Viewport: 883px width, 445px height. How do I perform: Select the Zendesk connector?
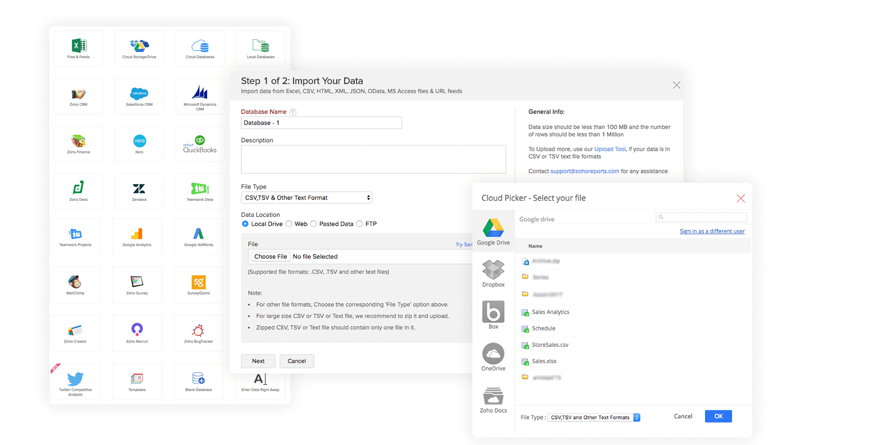(139, 191)
